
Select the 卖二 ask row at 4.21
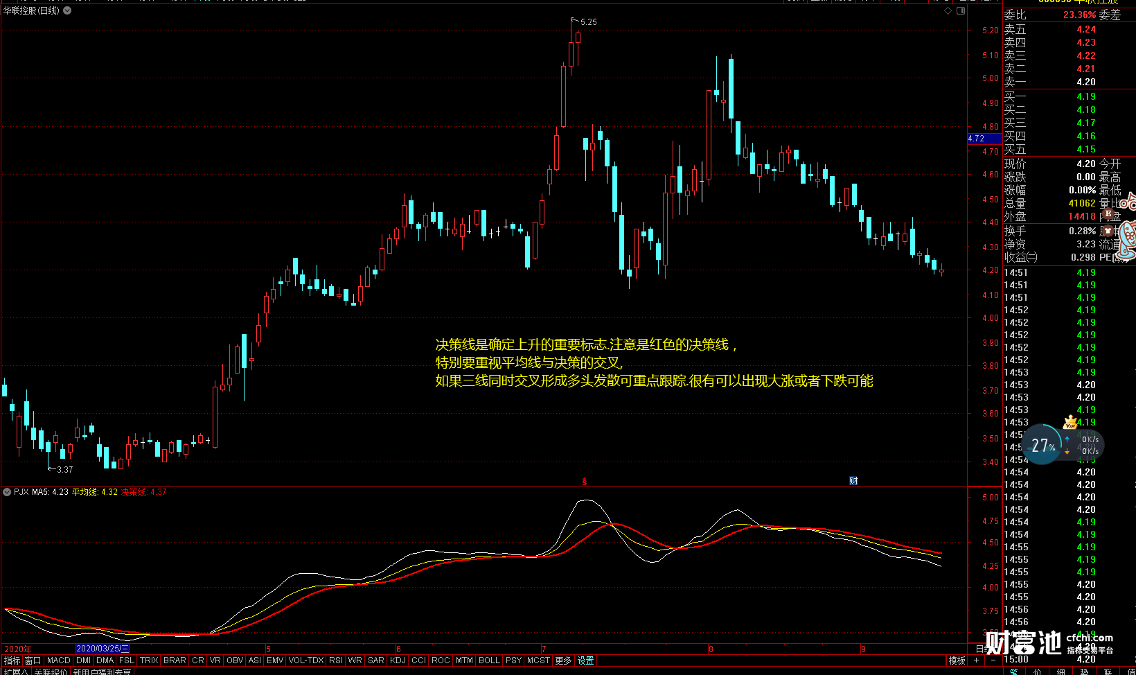coord(1070,69)
